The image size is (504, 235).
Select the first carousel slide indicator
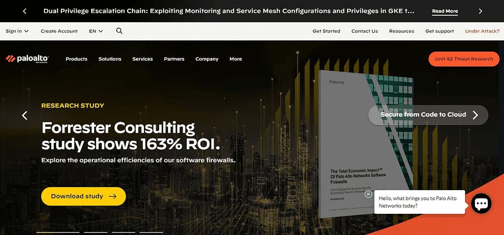click(x=58, y=232)
